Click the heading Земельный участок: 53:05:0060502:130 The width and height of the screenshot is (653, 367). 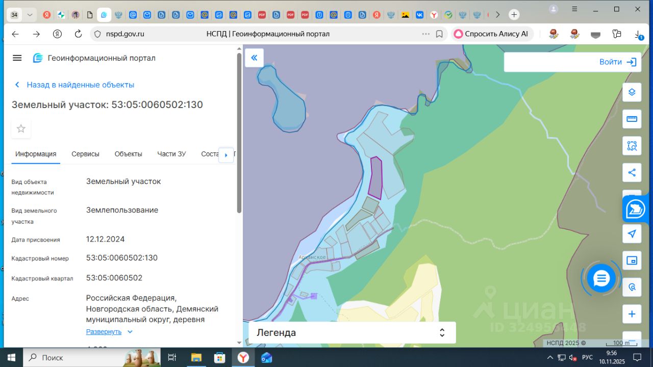click(107, 104)
